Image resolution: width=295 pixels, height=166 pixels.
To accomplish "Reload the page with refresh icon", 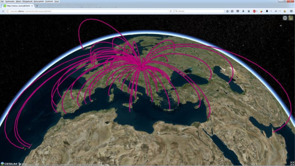I will tap(171, 11).
